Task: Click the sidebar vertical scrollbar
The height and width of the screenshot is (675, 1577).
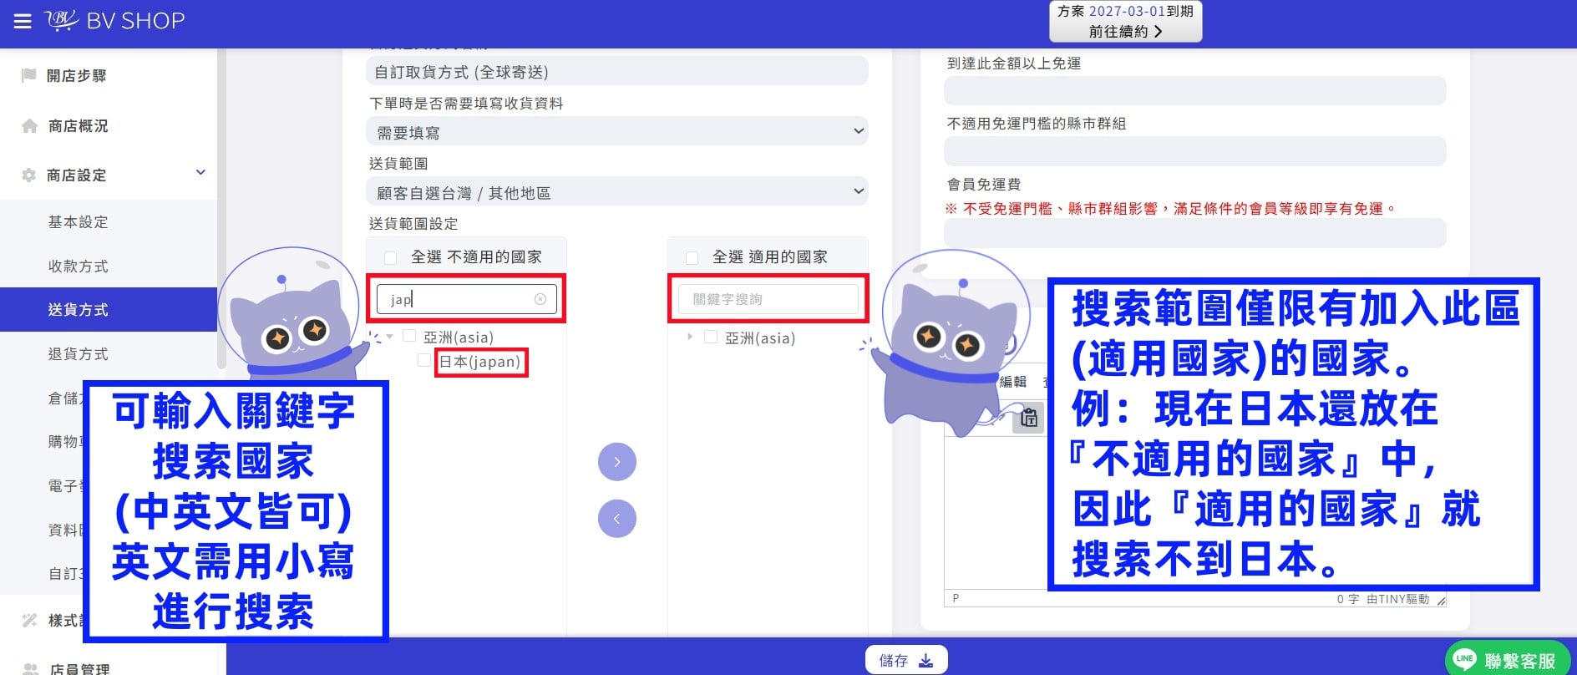Action: 221,209
